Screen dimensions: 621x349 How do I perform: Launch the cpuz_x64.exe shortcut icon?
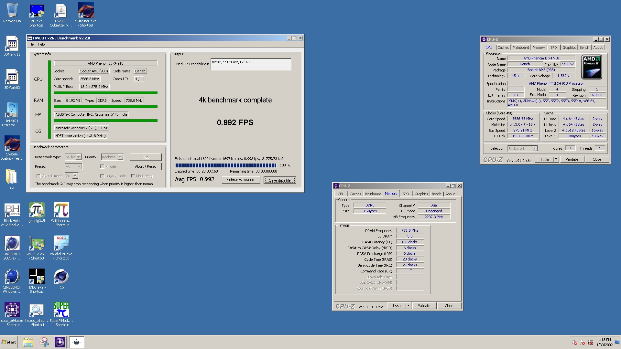pyautogui.click(x=12, y=315)
